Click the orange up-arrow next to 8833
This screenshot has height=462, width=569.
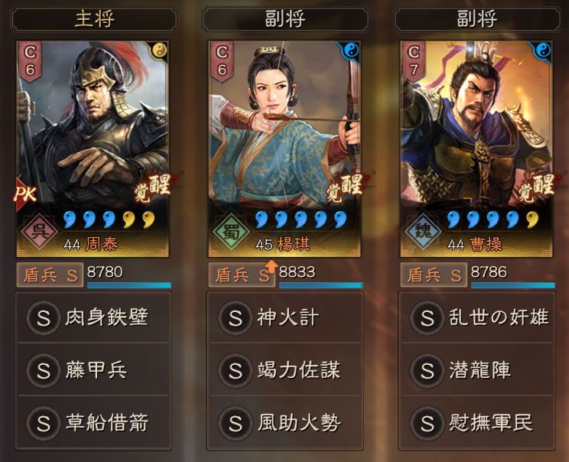point(271,266)
